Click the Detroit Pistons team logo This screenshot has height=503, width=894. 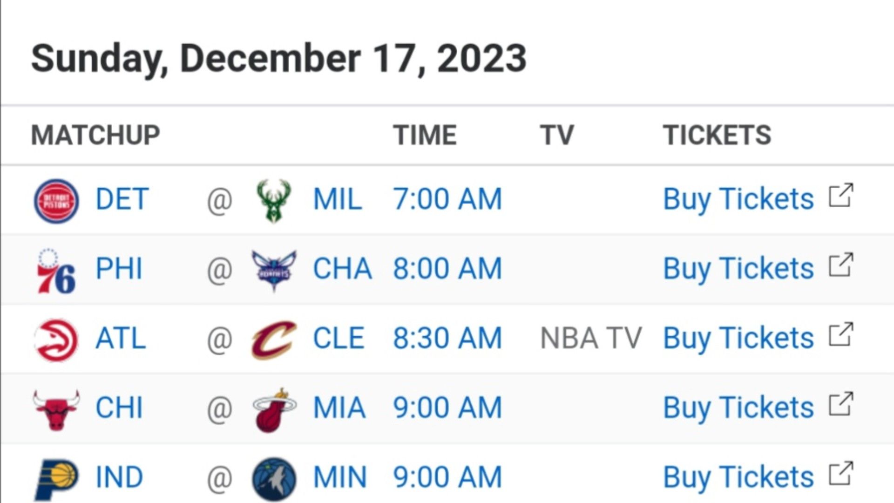coord(56,201)
